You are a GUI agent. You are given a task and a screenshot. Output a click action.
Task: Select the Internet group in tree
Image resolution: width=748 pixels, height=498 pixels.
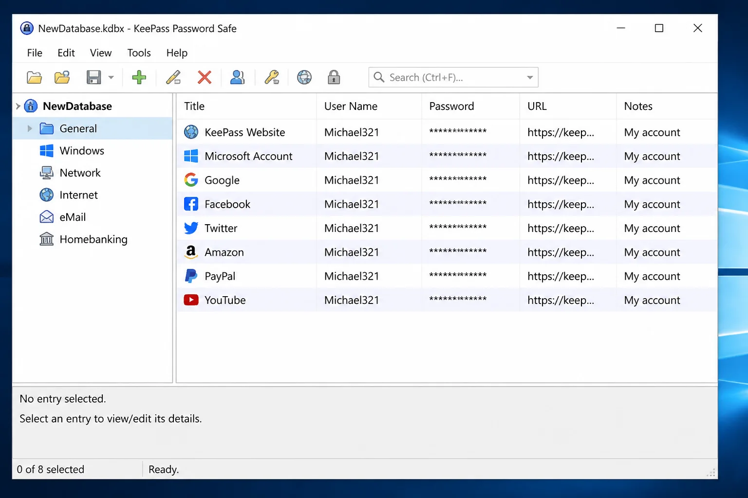(78, 195)
